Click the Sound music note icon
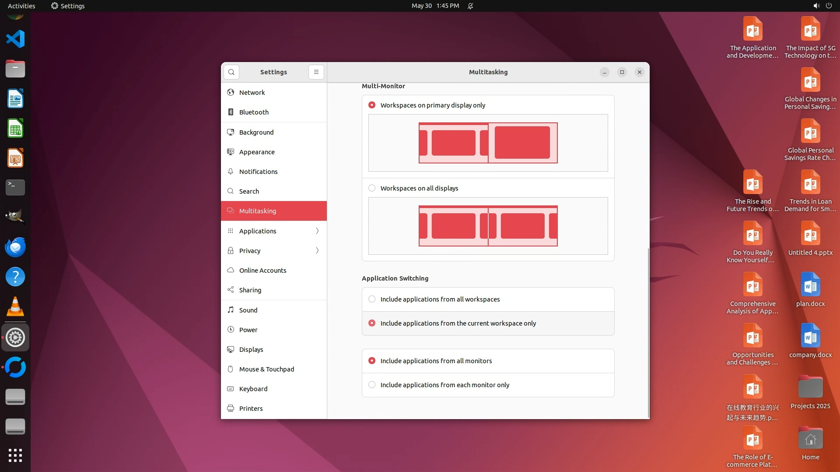The width and height of the screenshot is (840, 472). (x=231, y=310)
